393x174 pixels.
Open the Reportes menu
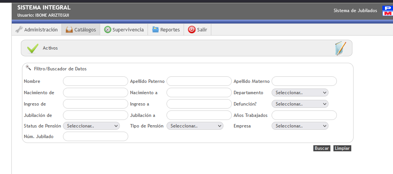[170, 30]
